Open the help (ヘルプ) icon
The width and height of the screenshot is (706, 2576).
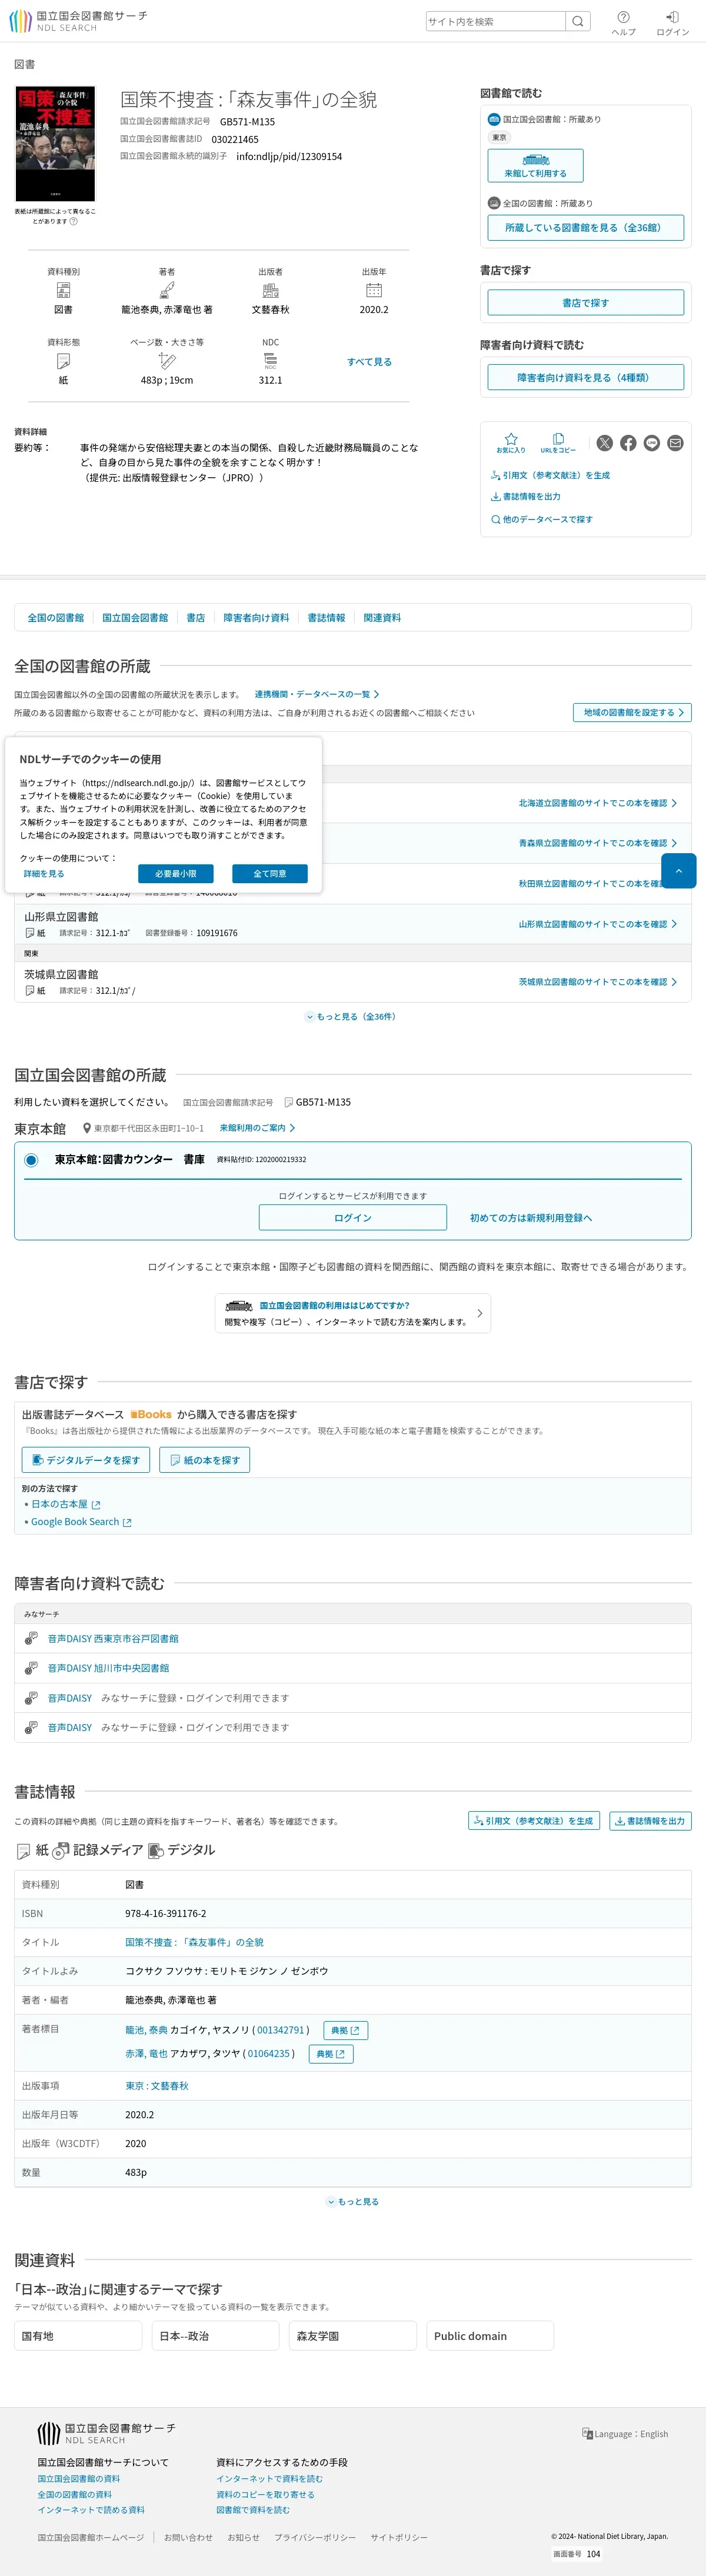click(623, 23)
